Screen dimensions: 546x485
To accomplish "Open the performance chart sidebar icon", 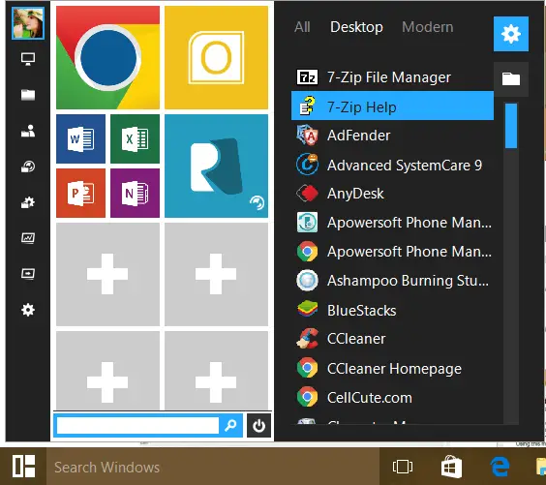I will [28, 238].
